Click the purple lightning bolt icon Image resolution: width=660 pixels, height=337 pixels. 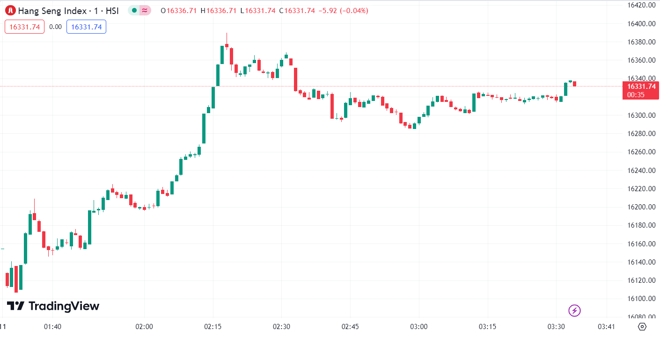[574, 310]
